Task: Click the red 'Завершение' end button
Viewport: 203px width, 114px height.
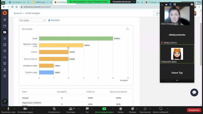Action: [194, 110]
